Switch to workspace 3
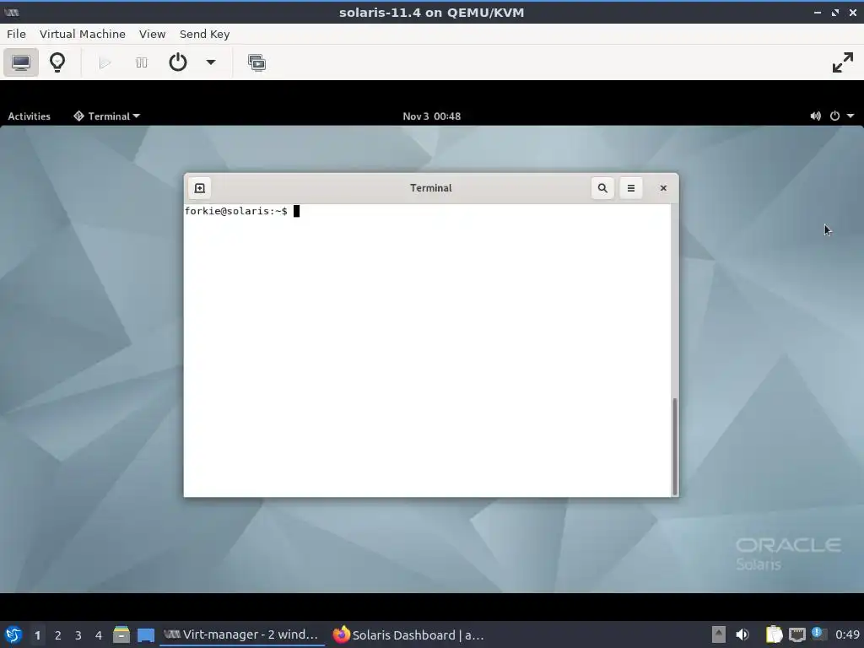This screenshot has height=648, width=864. point(78,635)
